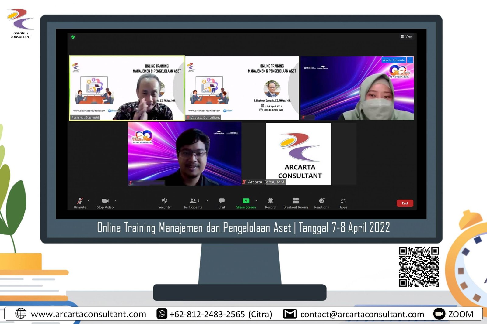Start recording with the Record button
This screenshot has height=324, width=487.
[x=270, y=201]
